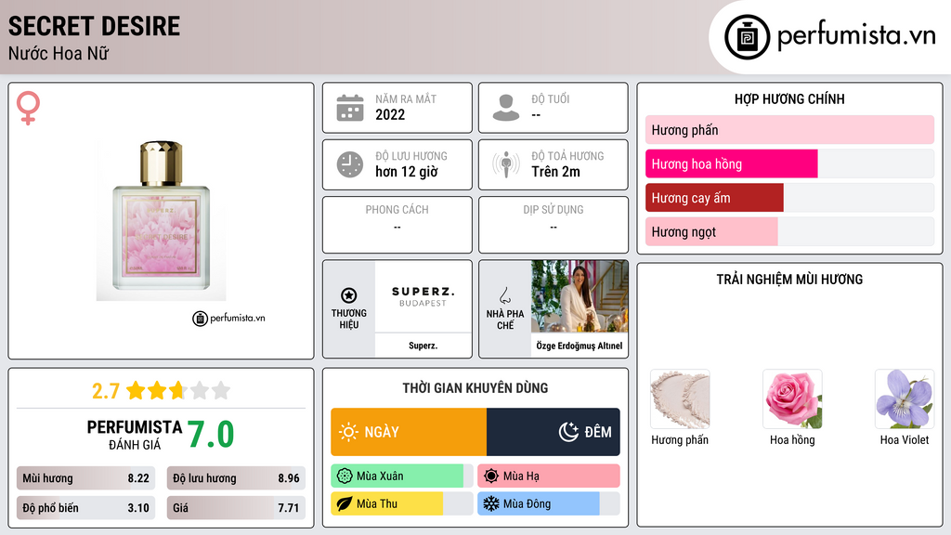Open the Superz. Budapest brand logo
Screen dimensions: 951x535
click(x=423, y=296)
